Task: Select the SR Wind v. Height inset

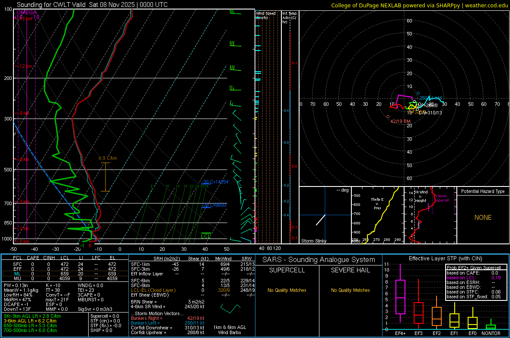Action: (430, 215)
